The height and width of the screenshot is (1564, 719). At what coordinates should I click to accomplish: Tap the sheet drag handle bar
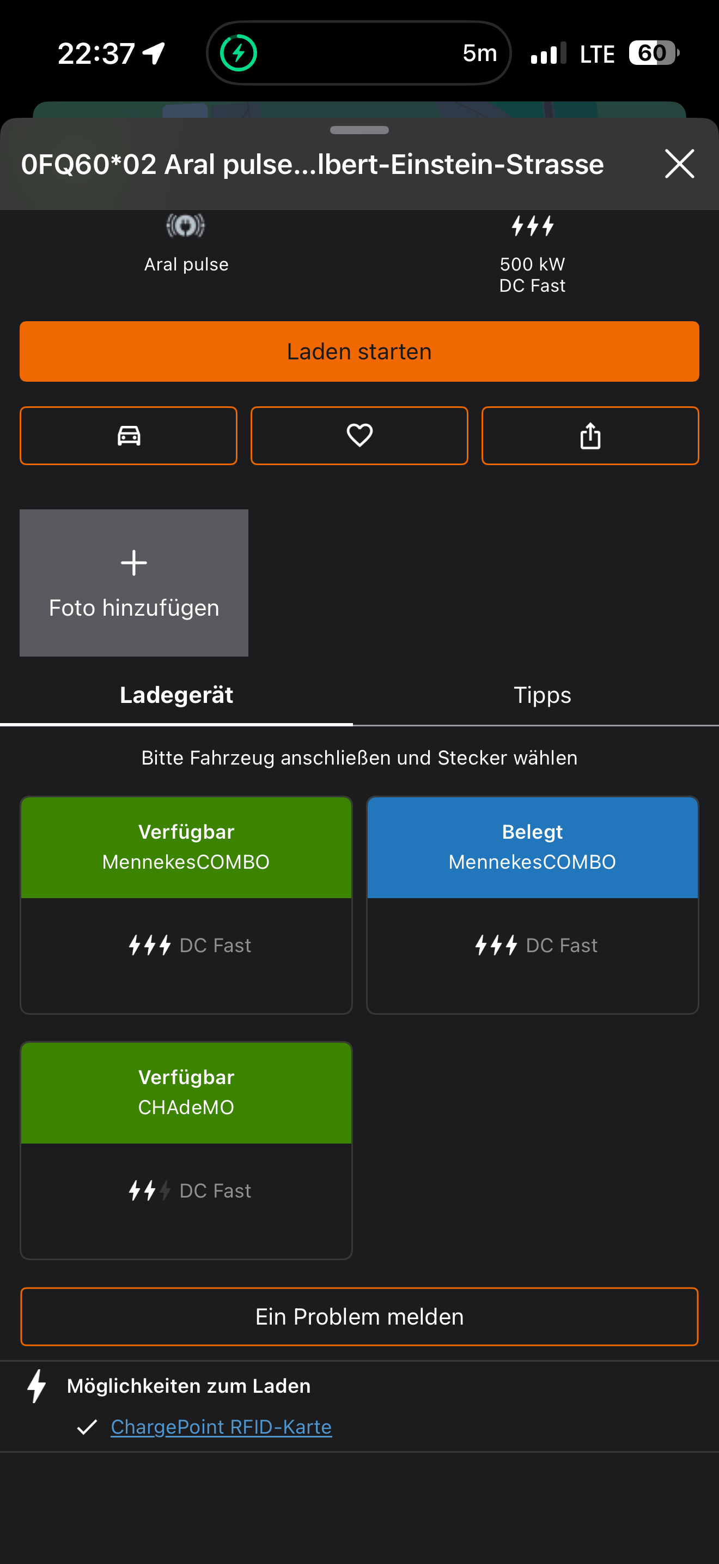pyautogui.click(x=359, y=130)
